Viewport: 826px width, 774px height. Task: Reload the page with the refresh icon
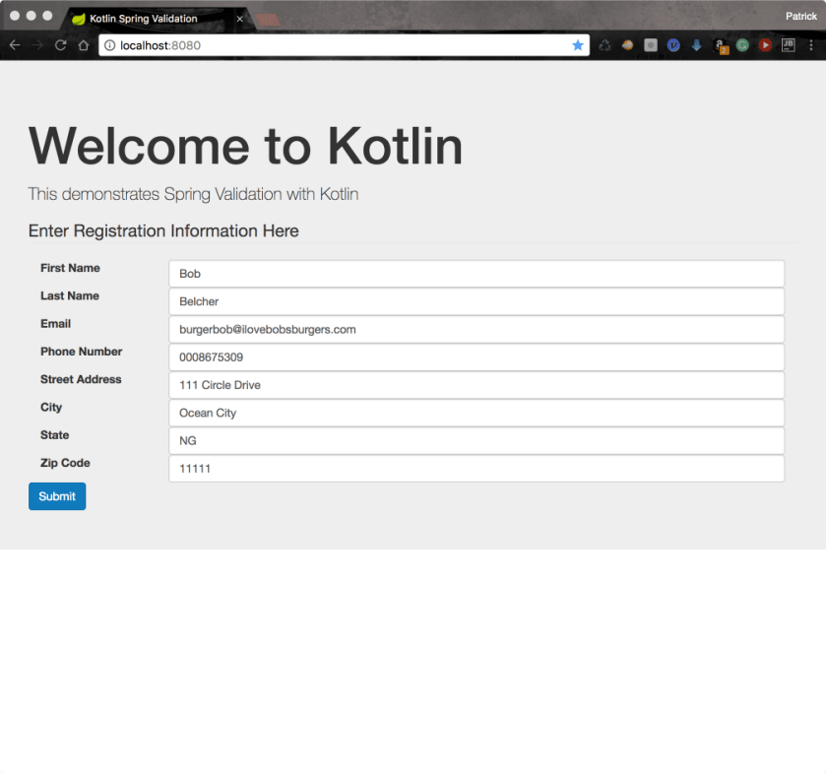[x=60, y=45]
